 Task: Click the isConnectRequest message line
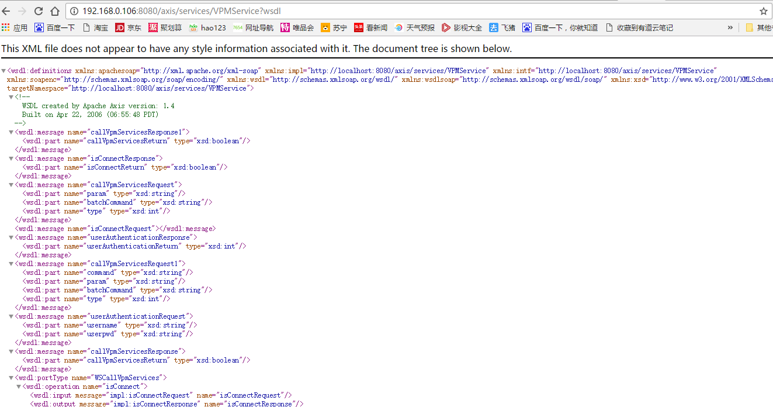pos(115,229)
